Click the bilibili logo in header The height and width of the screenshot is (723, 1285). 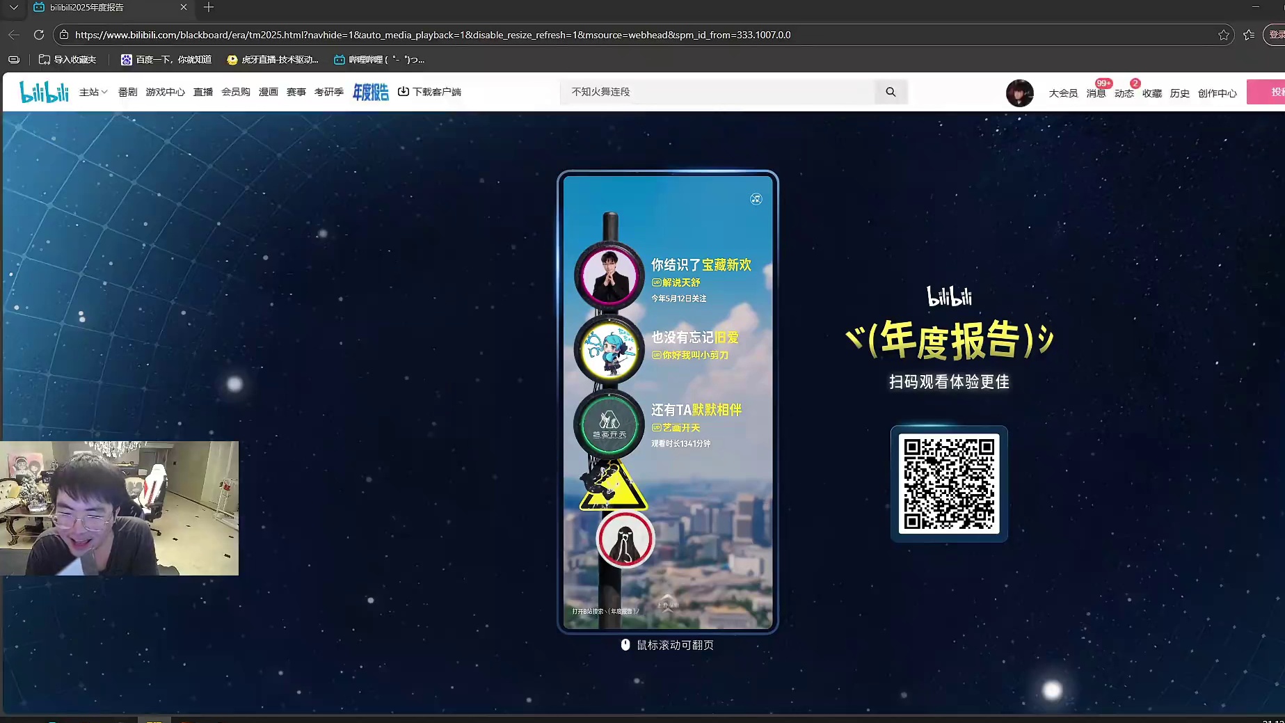tap(44, 92)
